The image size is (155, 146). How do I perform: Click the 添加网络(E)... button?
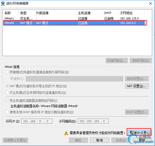point(117,61)
